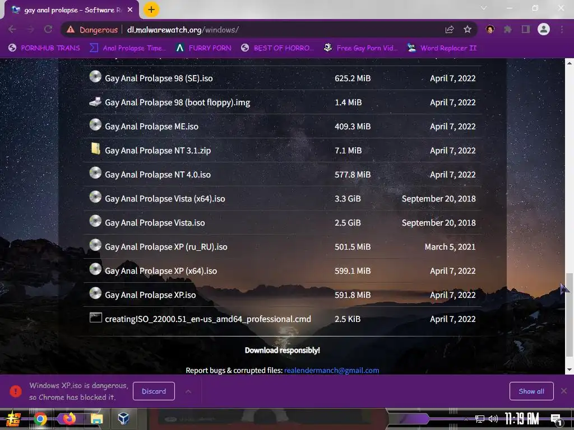This screenshot has width=574, height=430.
Task: Open the Extensions puzzle piece menu
Action: click(x=507, y=29)
